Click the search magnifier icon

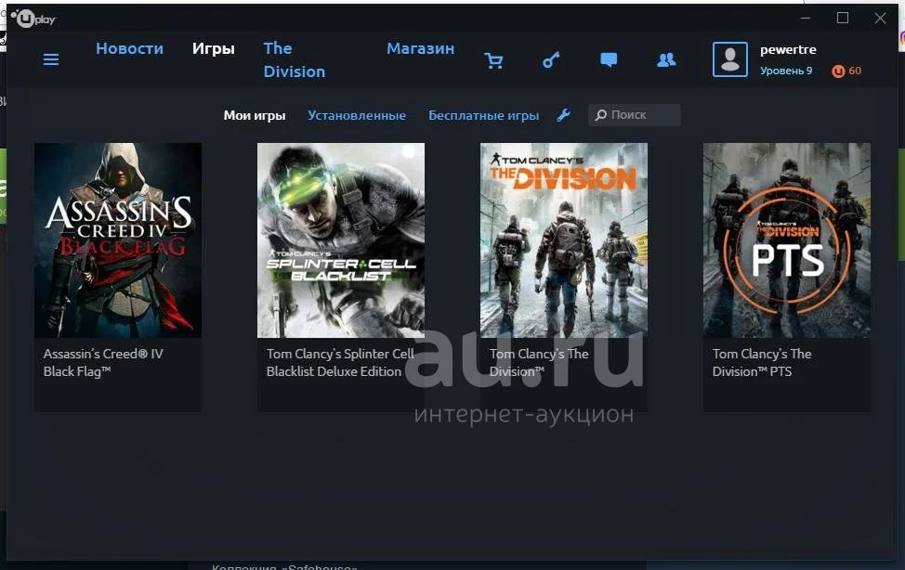tap(601, 115)
